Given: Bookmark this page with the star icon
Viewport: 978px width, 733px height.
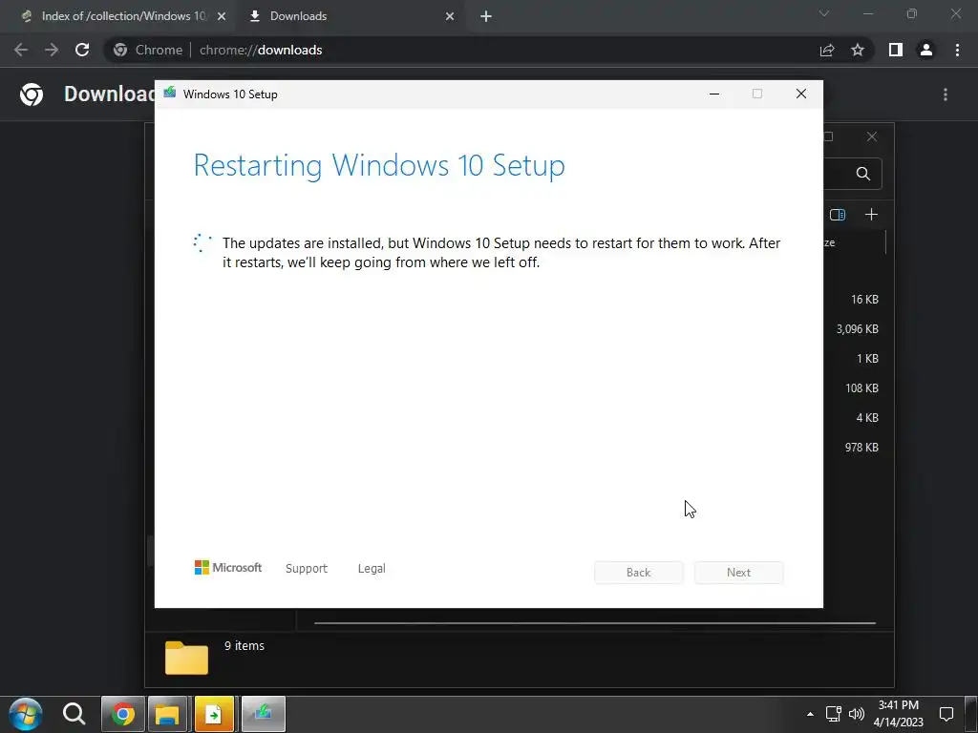Looking at the screenshot, I should [858, 50].
